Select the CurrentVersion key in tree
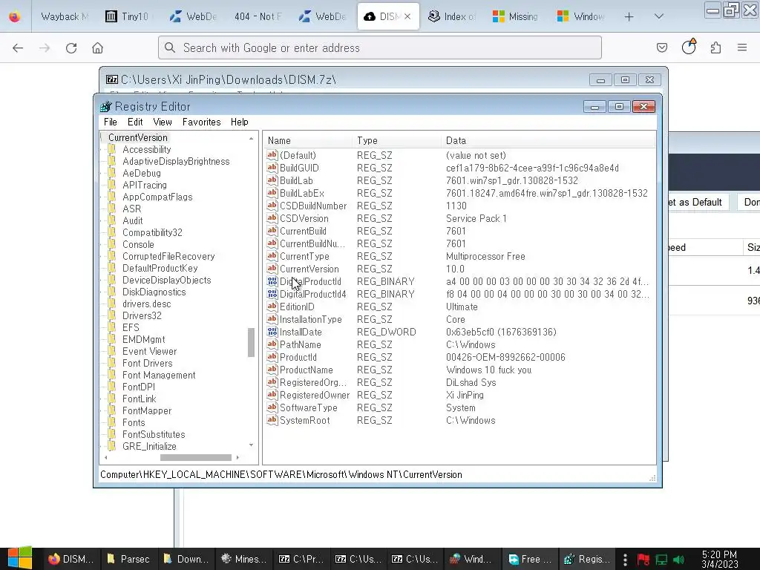This screenshot has width=760, height=570. point(137,137)
